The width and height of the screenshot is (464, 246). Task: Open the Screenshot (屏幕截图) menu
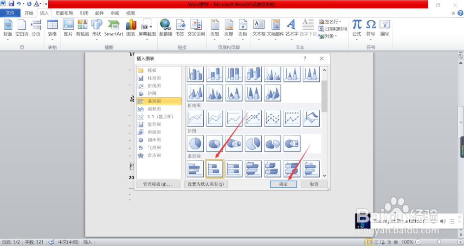point(147,29)
